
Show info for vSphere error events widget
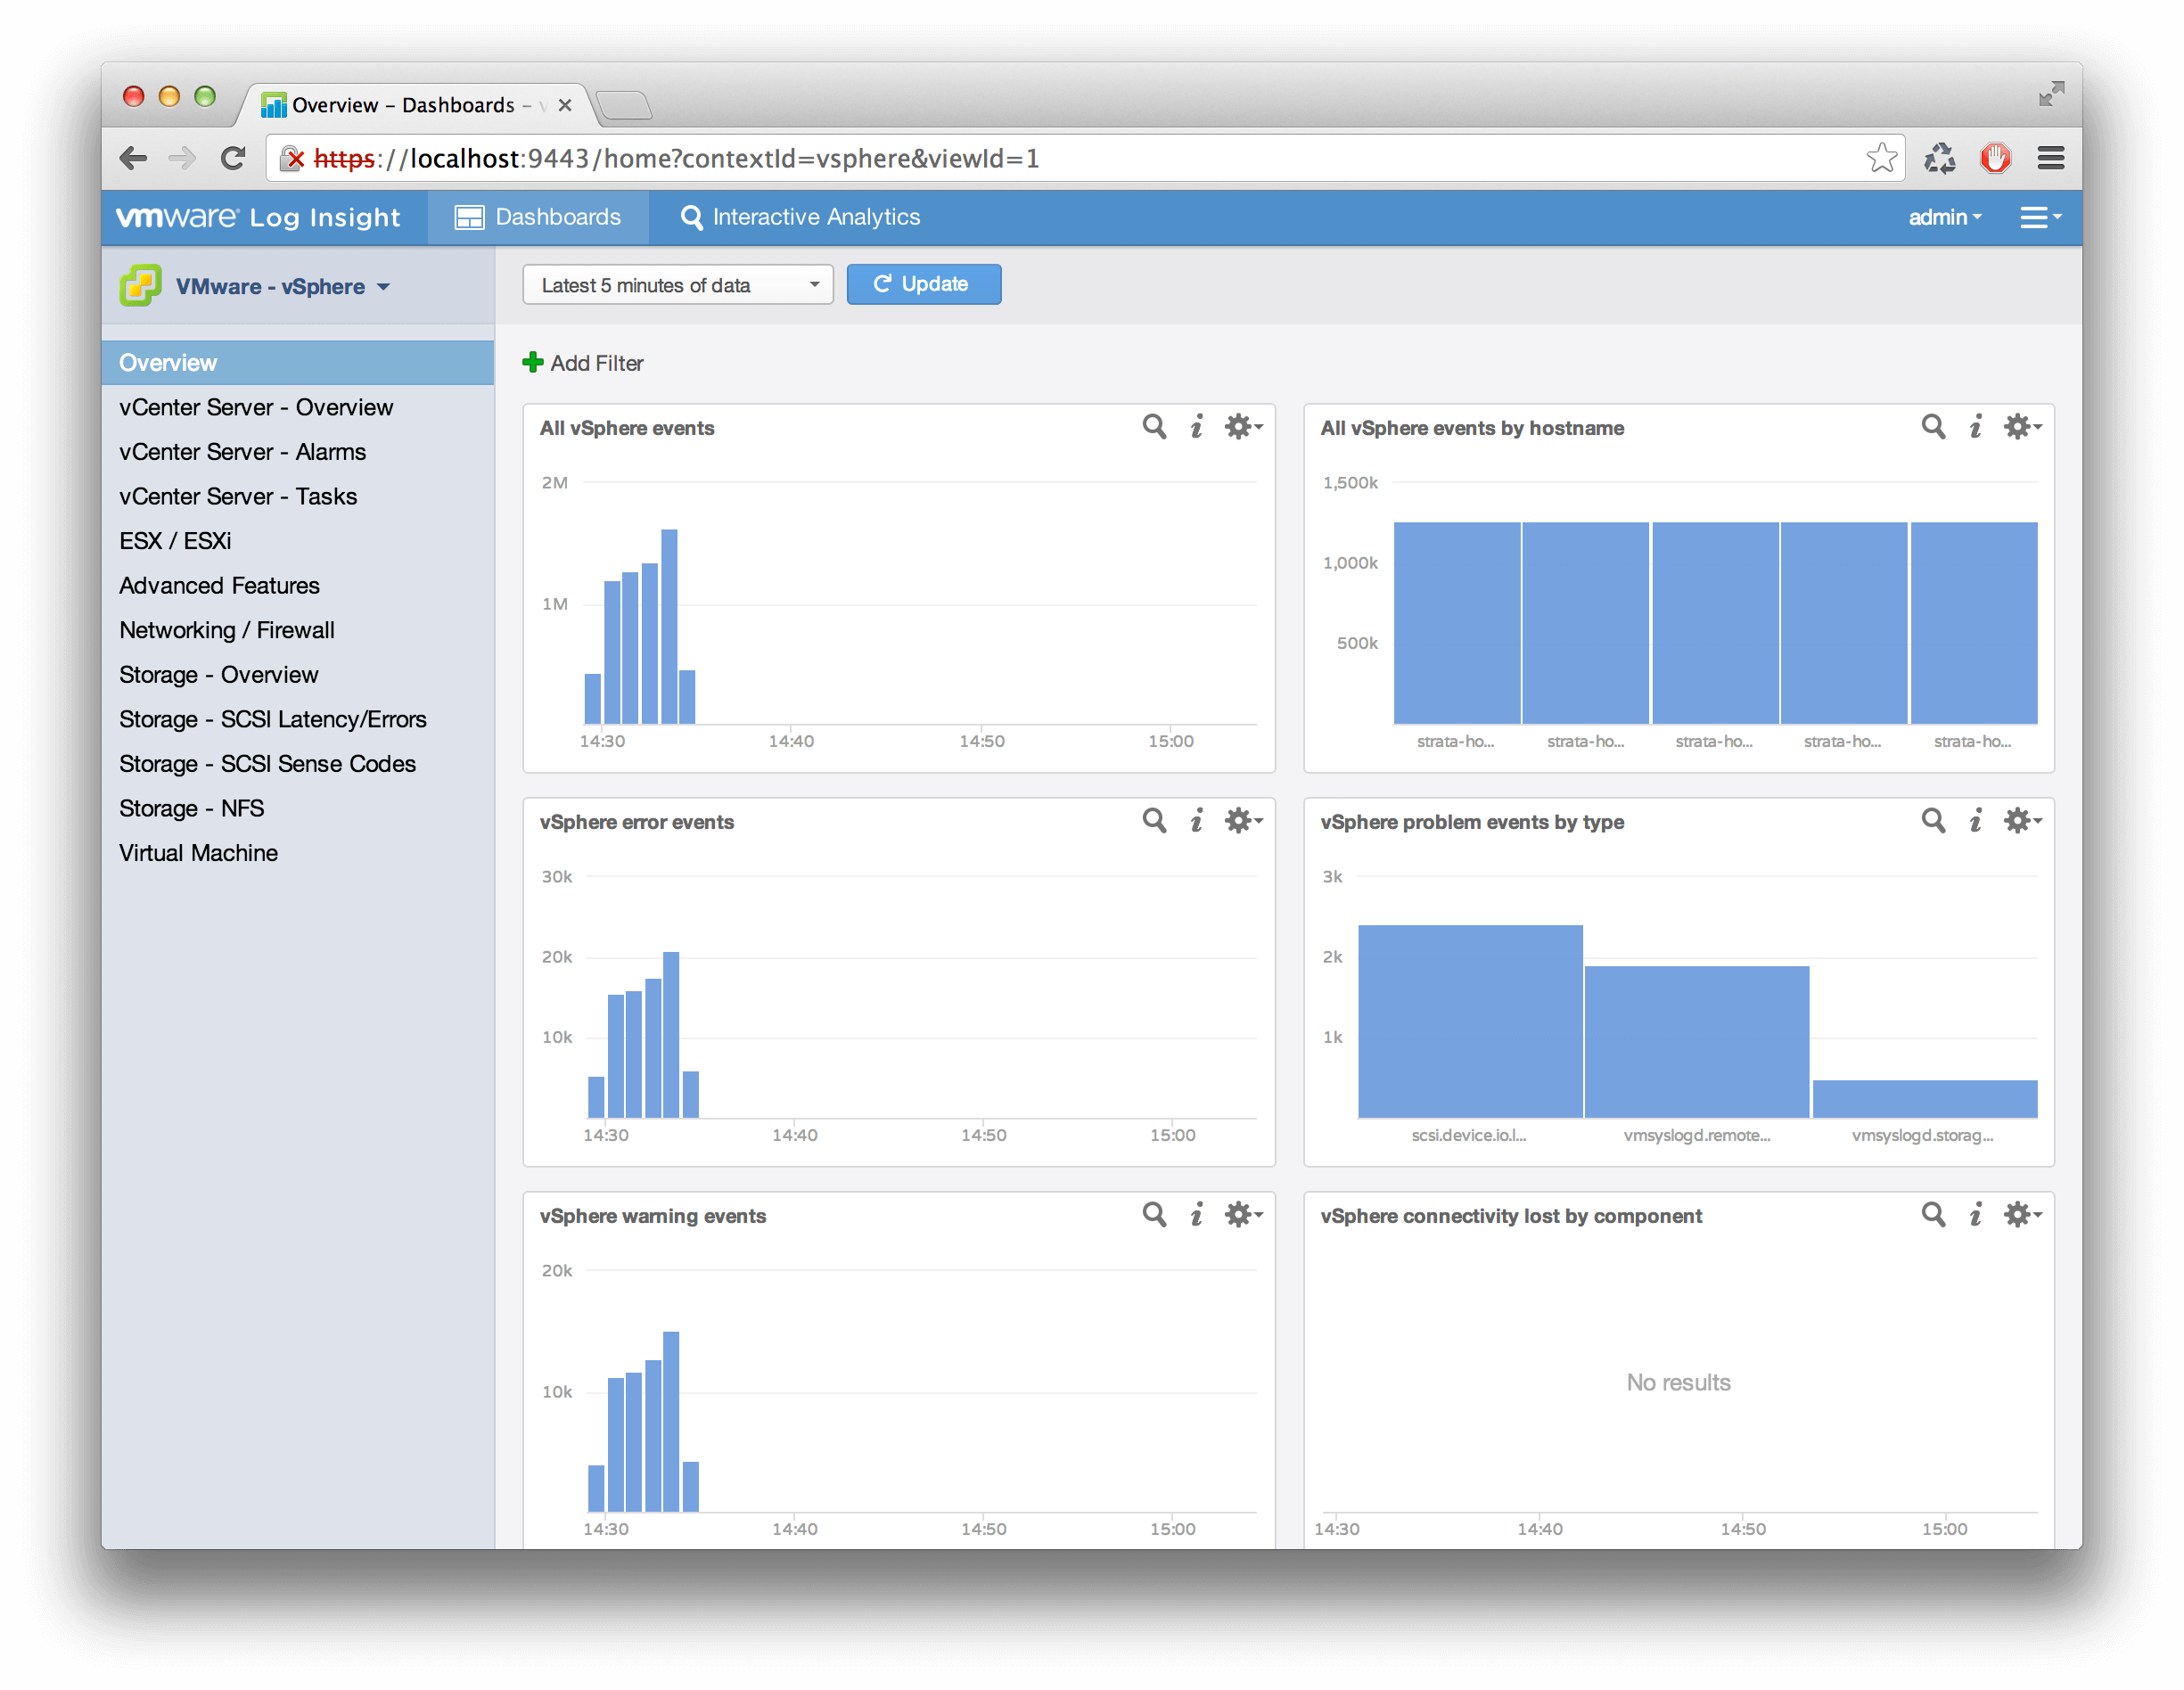[x=1196, y=821]
